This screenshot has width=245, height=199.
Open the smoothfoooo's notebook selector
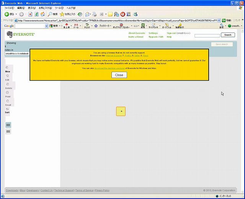click(17, 54)
